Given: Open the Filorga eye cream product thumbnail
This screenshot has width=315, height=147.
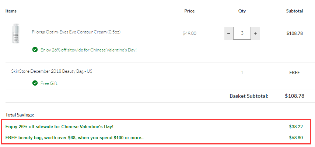Looking at the screenshot, I should click(x=16, y=33).
